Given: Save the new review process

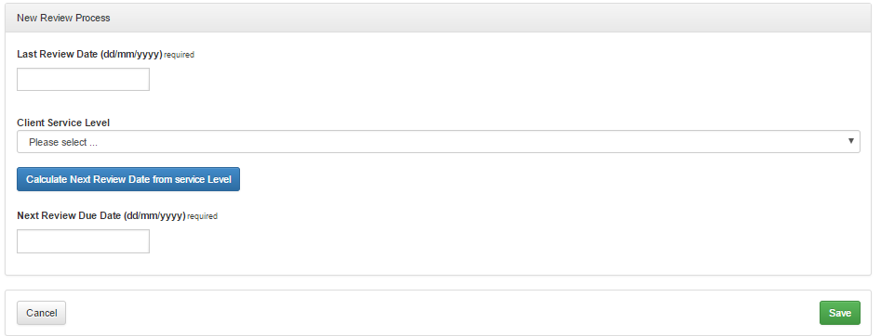Looking at the screenshot, I should (839, 313).
